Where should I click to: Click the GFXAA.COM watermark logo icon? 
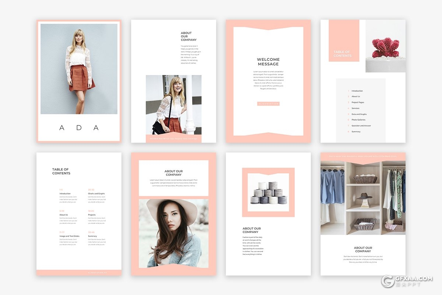(x=388, y=281)
